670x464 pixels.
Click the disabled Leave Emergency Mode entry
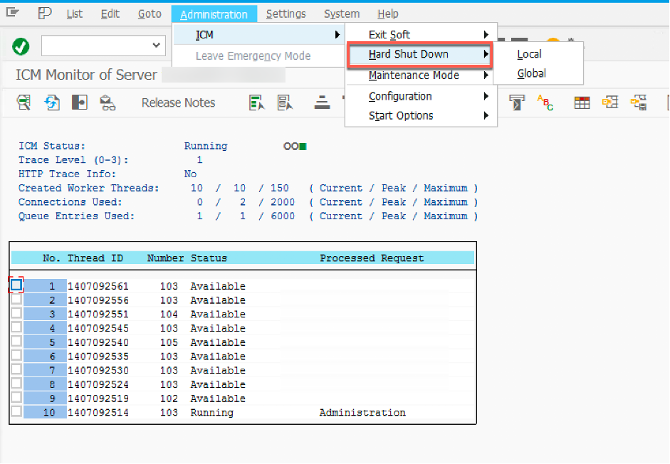coord(253,56)
